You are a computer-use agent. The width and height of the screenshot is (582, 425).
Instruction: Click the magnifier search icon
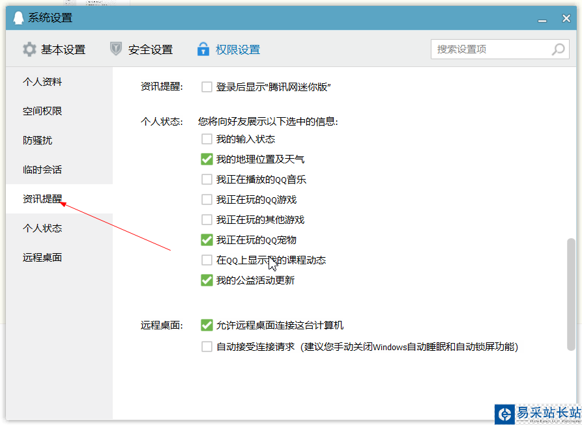point(558,49)
